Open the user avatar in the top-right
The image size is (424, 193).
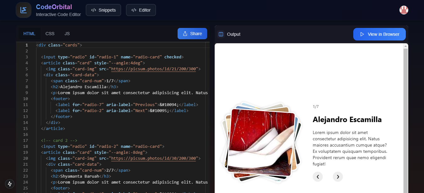404,10
